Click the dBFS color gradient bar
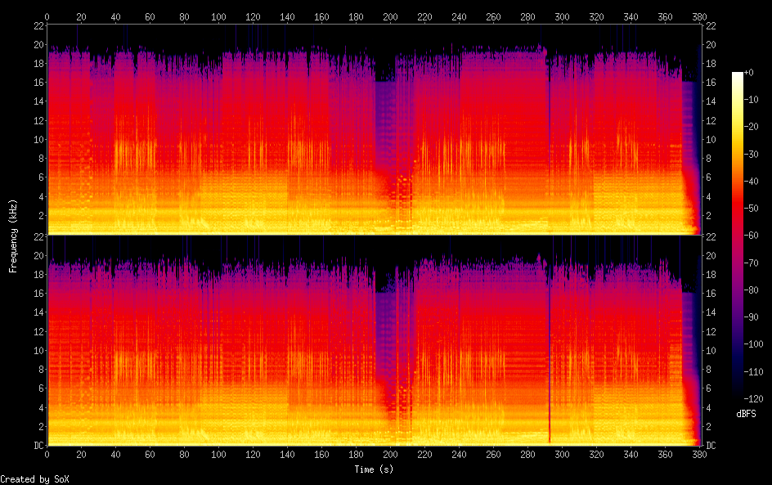The height and width of the screenshot is (485, 772). [738, 238]
